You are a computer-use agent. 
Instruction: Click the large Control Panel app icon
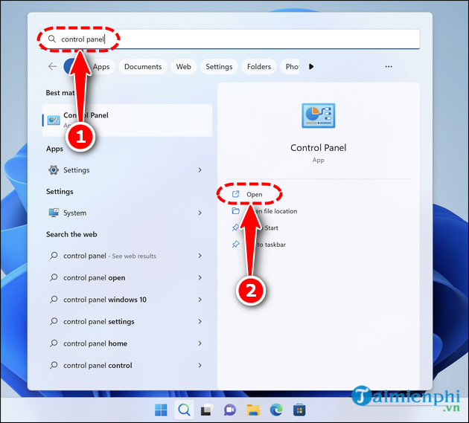click(319, 116)
